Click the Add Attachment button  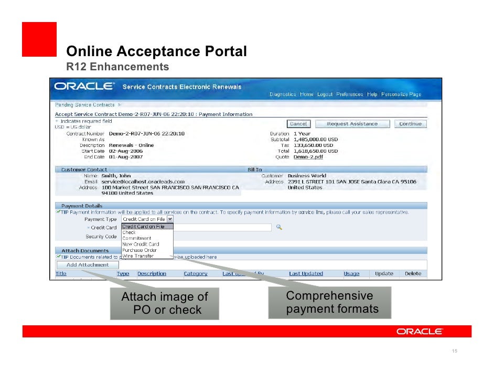click(88, 265)
